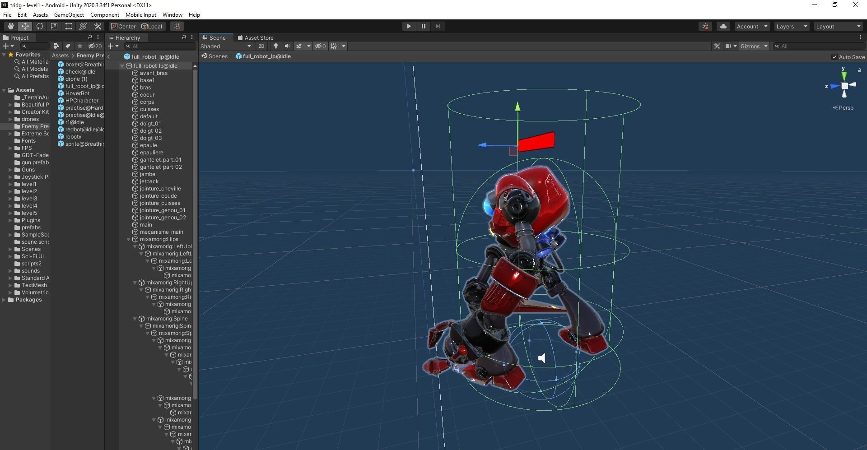Open the GameObject menu
This screenshot has width=867, height=450.
(69, 15)
